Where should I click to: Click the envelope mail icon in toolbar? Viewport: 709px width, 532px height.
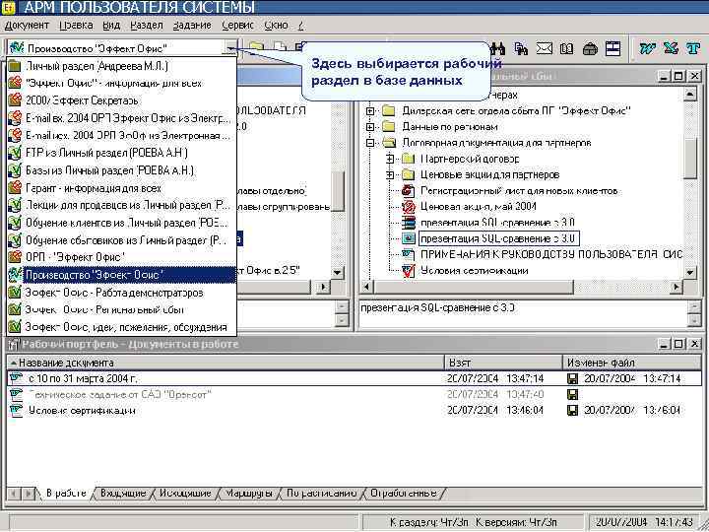click(544, 48)
